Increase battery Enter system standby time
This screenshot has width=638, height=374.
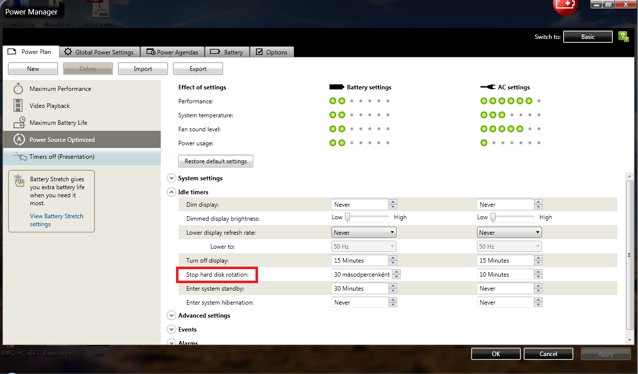(x=393, y=286)
